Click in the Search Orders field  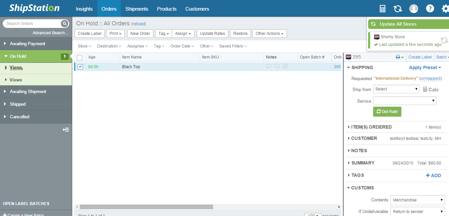pos(33,24)
